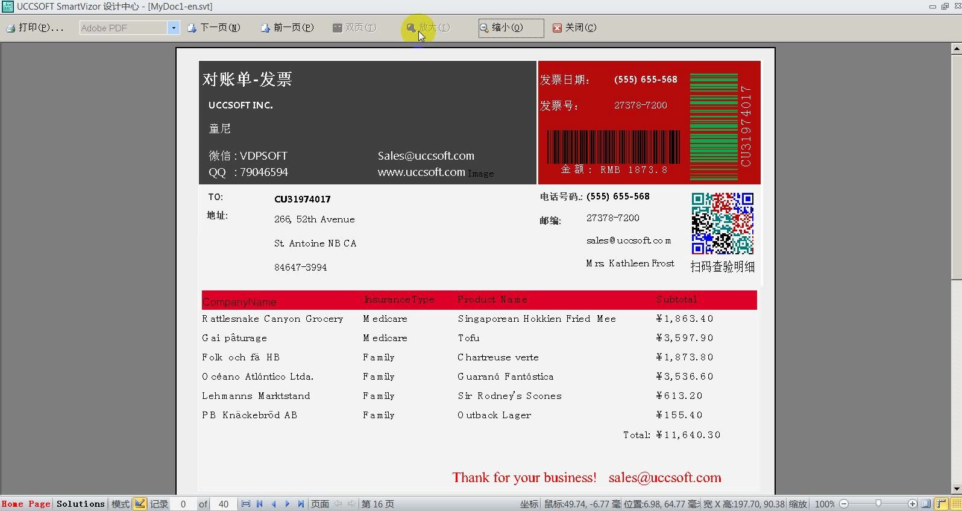Image resolution: width=962 pixels, height=511 pixels.
Task: Jump to the last record
Action: click(x=301, y=504)
